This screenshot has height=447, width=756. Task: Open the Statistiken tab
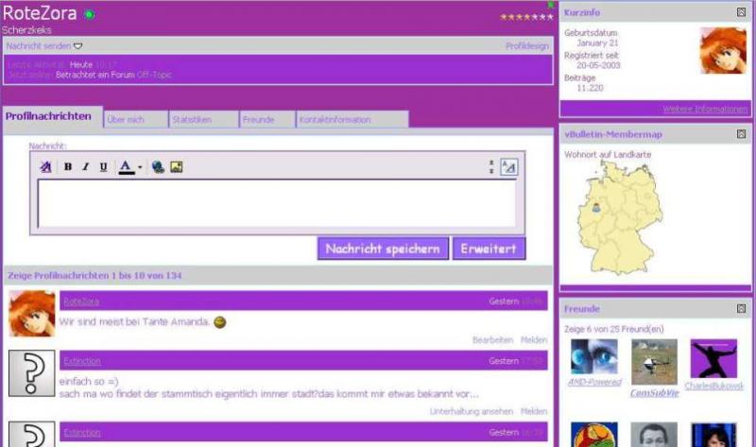click(x=192, y=120)
